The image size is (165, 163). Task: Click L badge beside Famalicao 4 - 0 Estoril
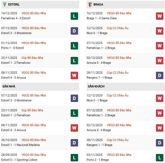(x=74, y=16)
